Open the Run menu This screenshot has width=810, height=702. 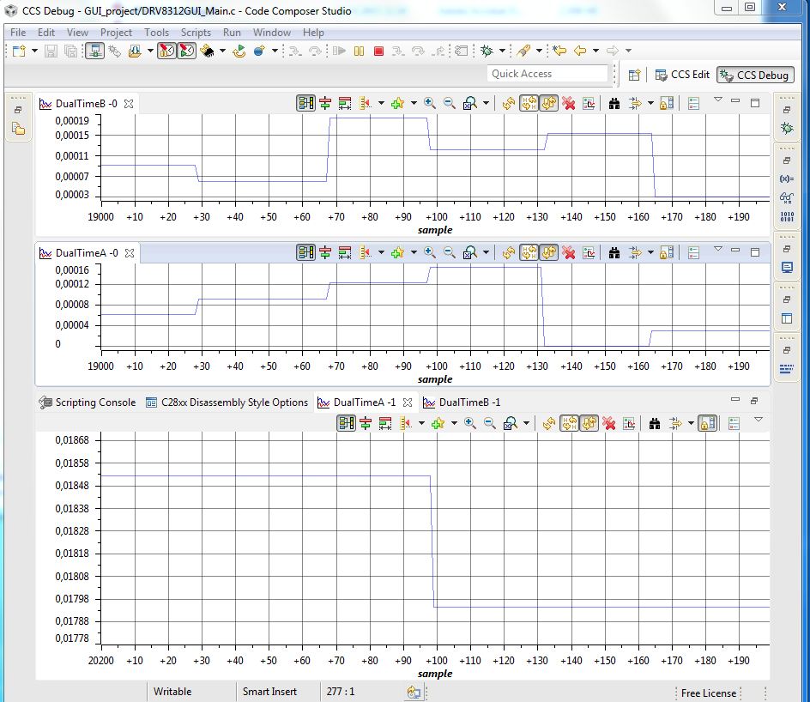[x=232, y=33]
